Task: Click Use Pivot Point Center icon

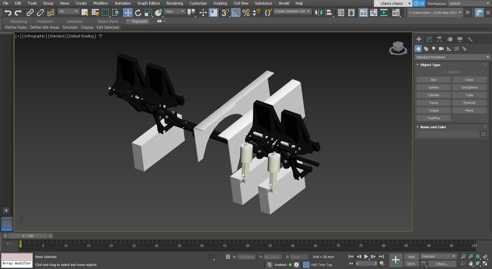Action: point(191,13)
